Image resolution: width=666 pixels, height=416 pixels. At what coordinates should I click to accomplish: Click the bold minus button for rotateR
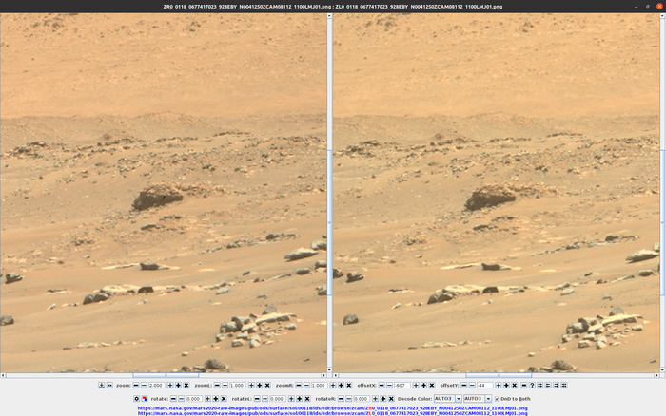coord(341,399)
